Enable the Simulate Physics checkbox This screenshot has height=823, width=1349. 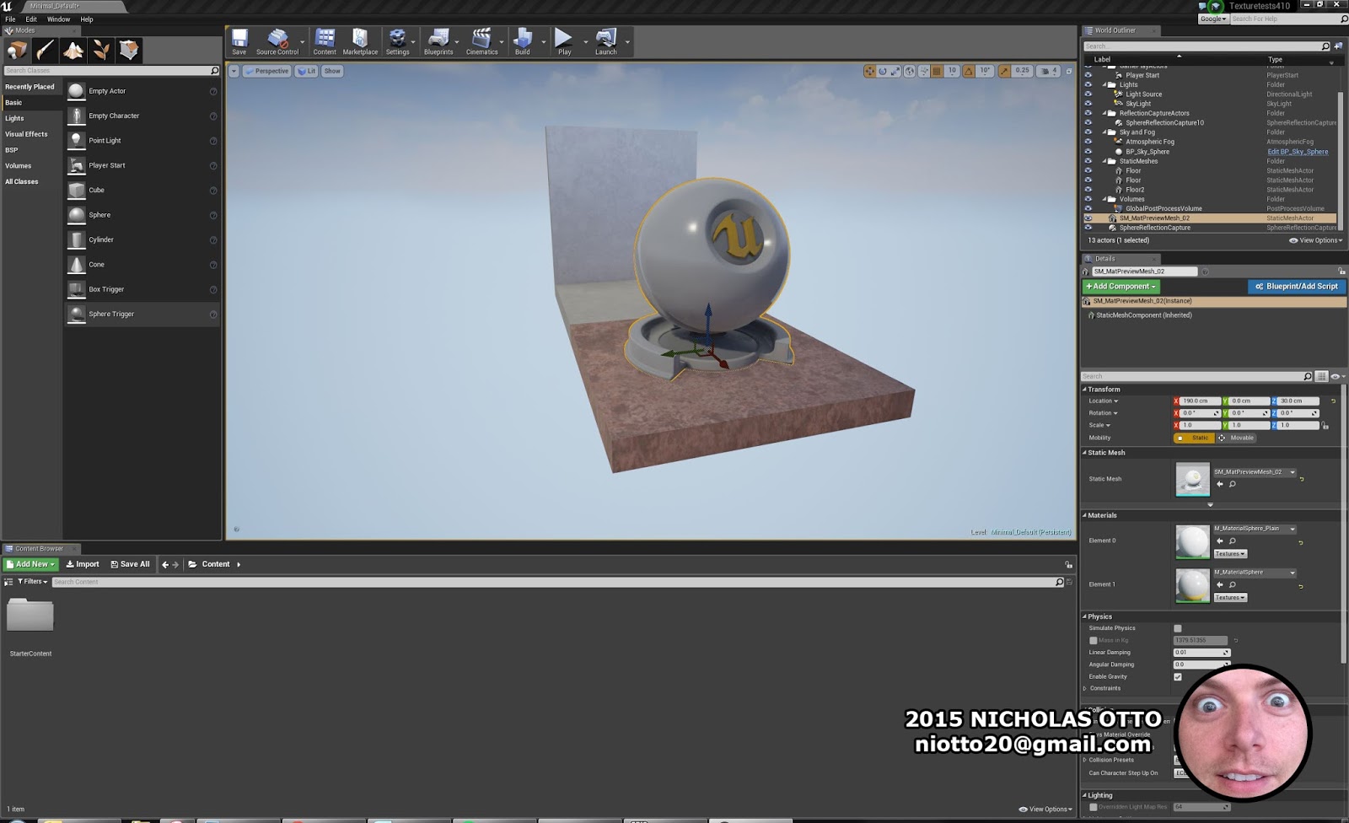(x=1178, y=628)
